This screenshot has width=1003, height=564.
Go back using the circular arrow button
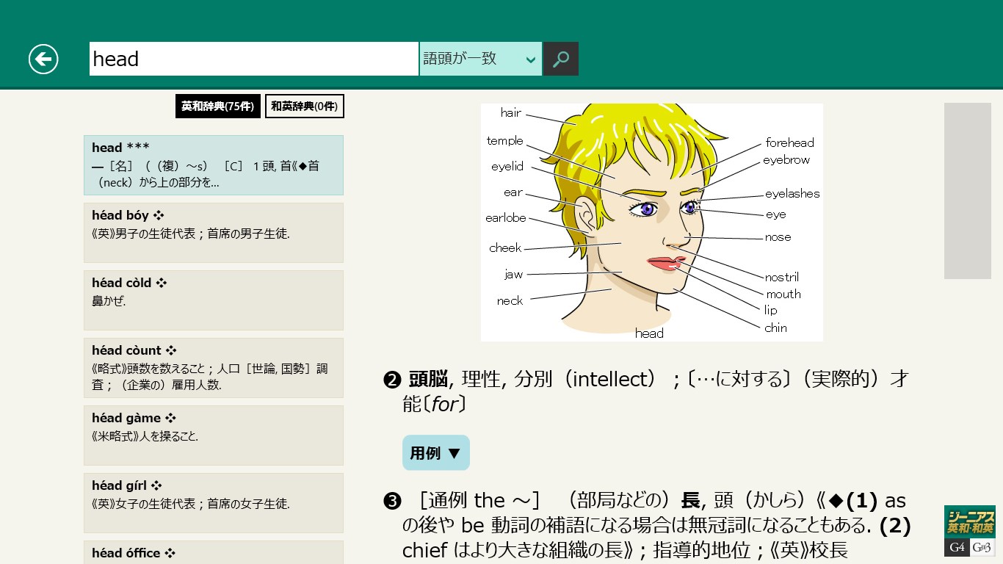pyautogui.click(x=43, y=59)
